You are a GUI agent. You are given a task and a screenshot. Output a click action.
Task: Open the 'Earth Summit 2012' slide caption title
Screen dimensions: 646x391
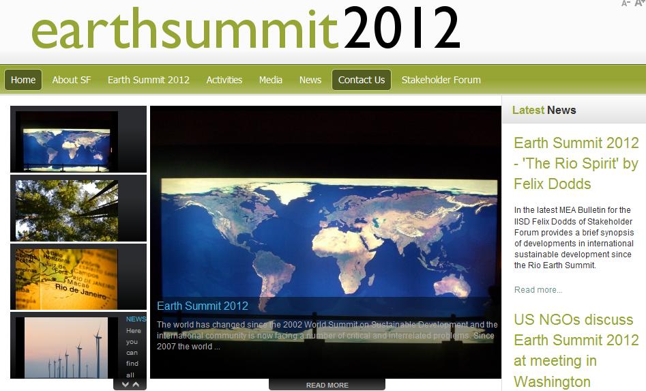point(203,306)
